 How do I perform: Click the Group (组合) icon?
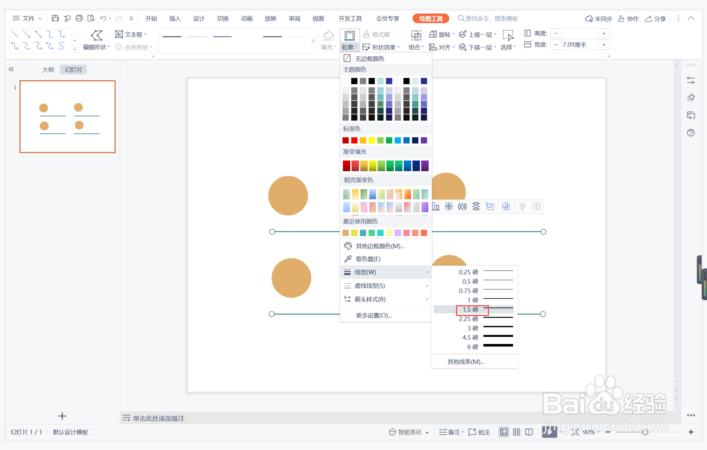(x=416, y=35)
